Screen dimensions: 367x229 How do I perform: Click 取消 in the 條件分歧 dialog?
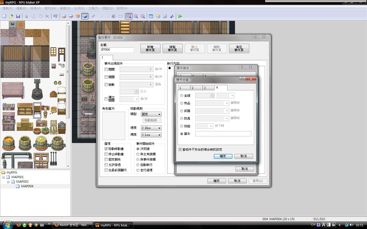point(244,156)
